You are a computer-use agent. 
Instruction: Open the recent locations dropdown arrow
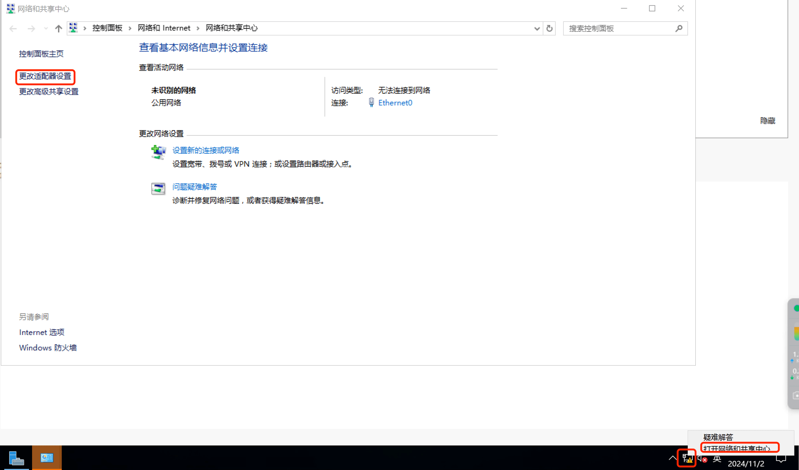pos(46,29)
